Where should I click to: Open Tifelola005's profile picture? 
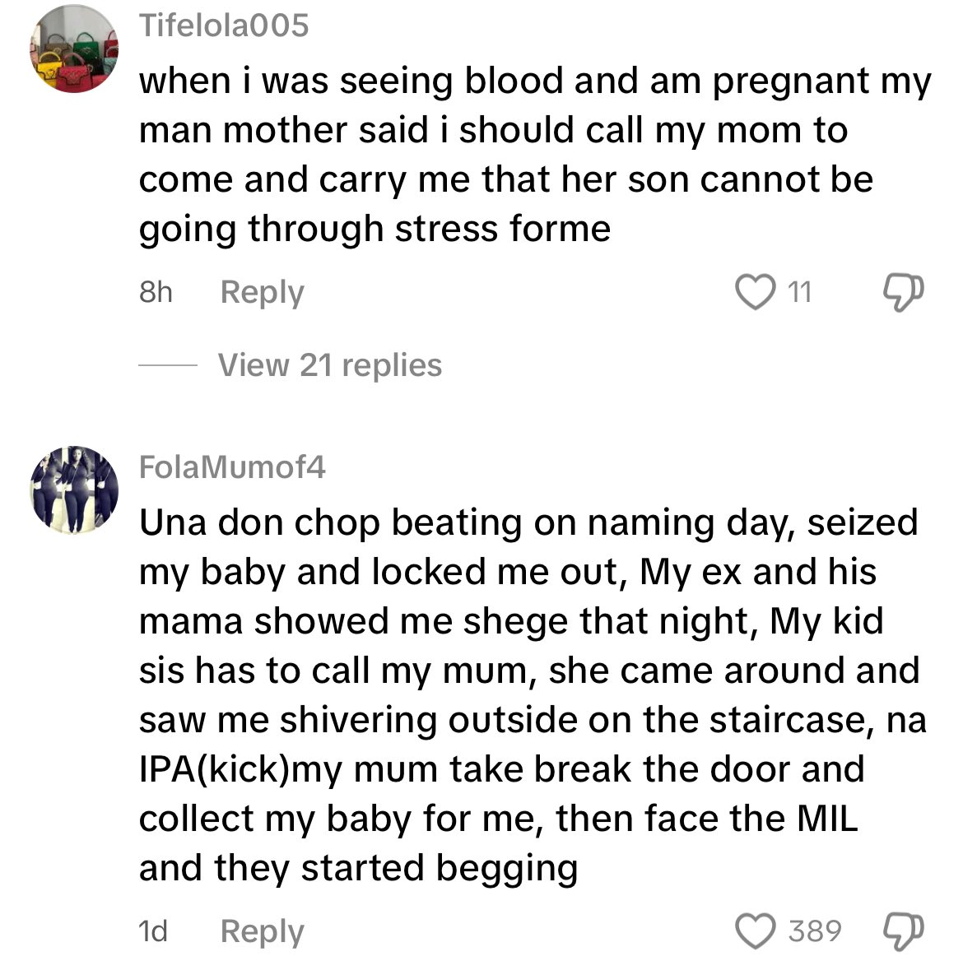point(74,49)
